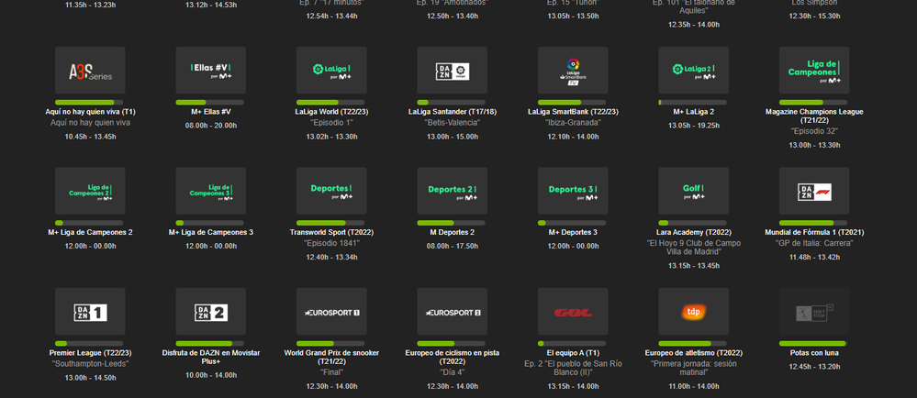Open the M+ Deportes 3 title
917x398 pixels.
[573, 232]
